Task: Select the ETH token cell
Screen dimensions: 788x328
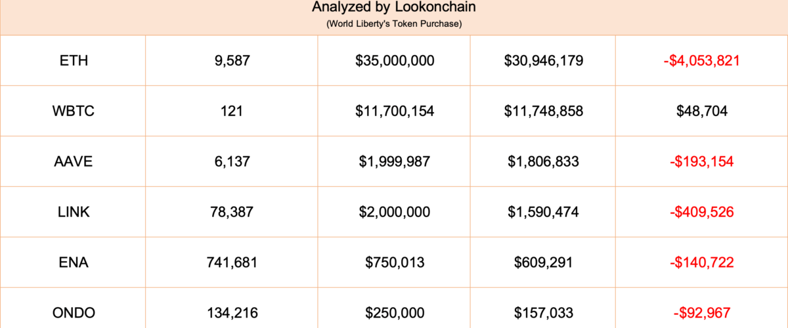Action: click(74, 61)
